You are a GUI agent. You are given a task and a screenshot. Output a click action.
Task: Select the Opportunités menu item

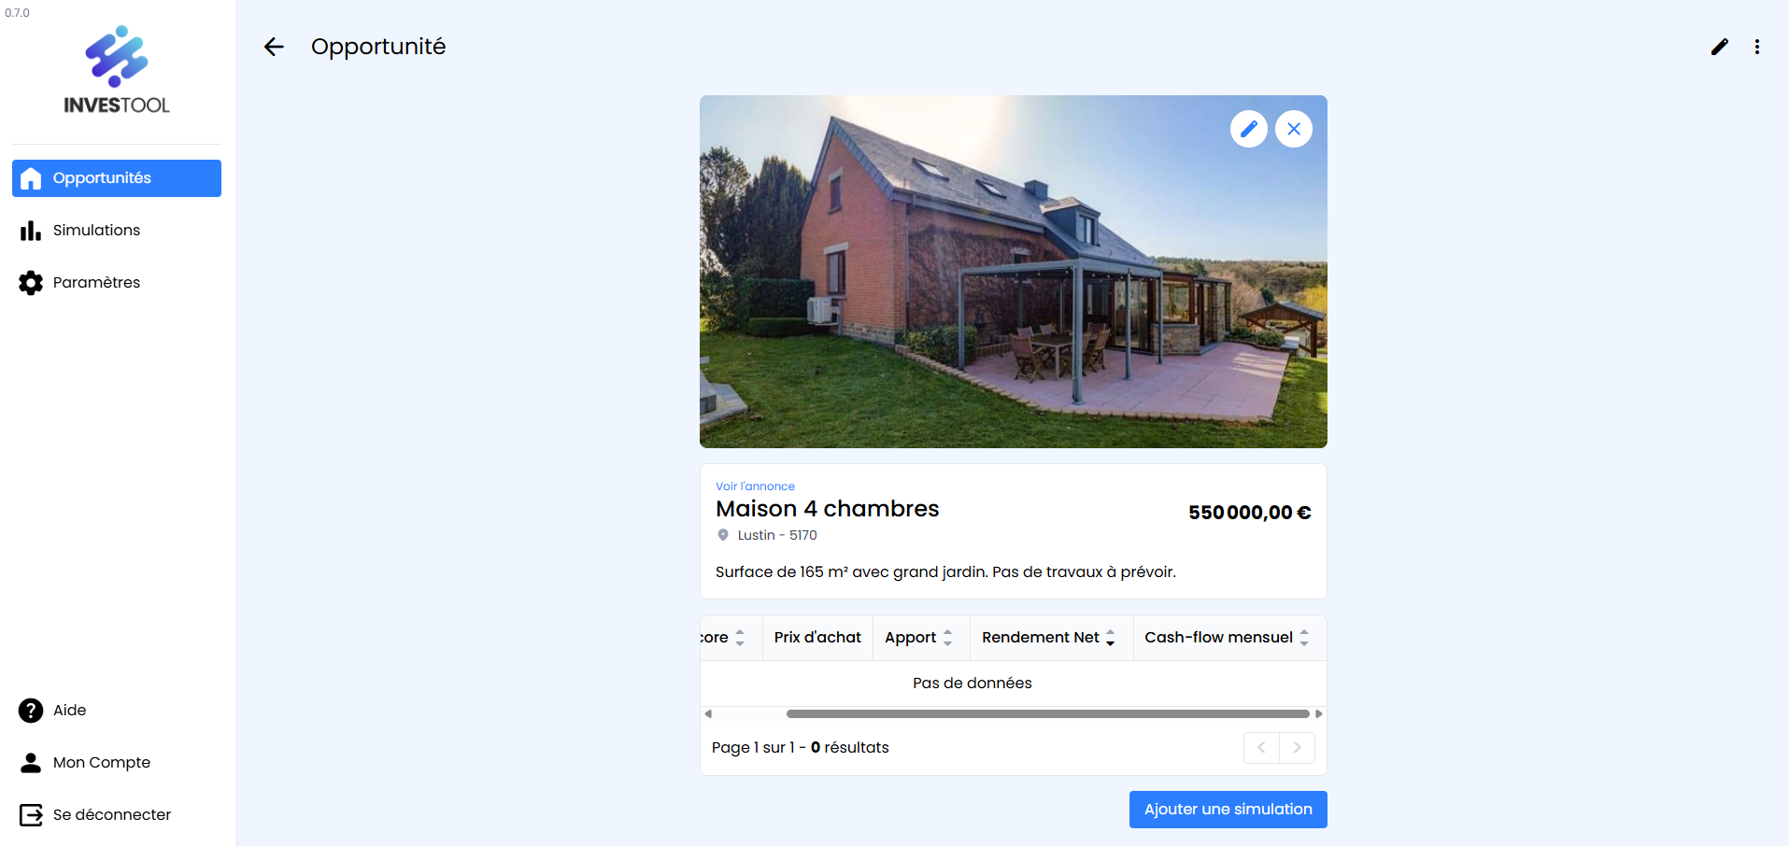click(x=117, y=178)
